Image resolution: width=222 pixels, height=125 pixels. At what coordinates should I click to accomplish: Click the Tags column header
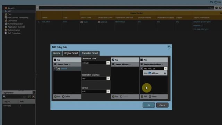coord(65,18)
